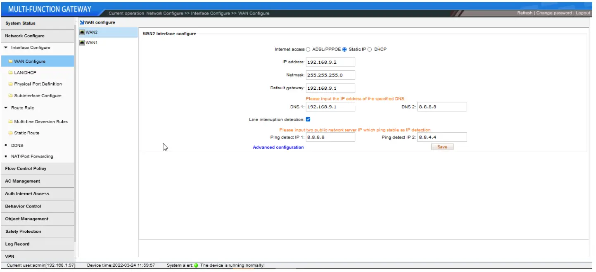Click the MULTI-FUNCTION GATEWAY title logo

pyautogui.click(x=50, y=9)
